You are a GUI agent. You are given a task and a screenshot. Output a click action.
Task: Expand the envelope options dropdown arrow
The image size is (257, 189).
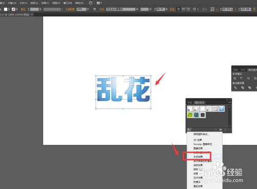click(198, 9)
